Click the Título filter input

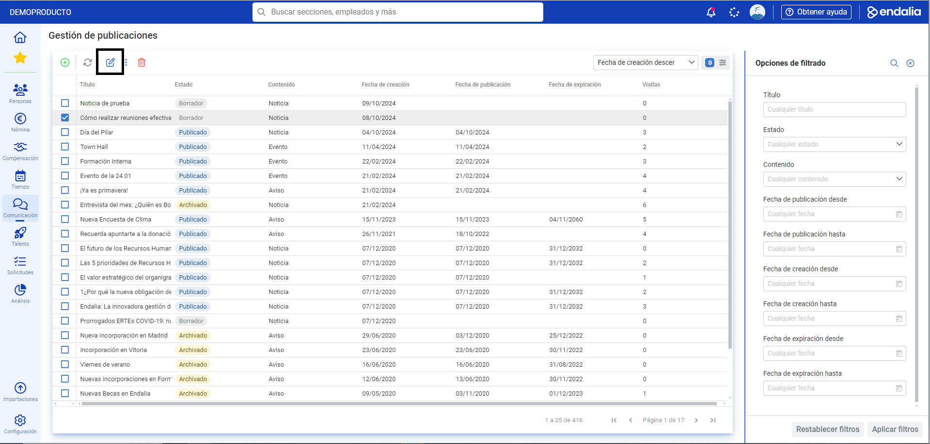(x=835, y=109)
